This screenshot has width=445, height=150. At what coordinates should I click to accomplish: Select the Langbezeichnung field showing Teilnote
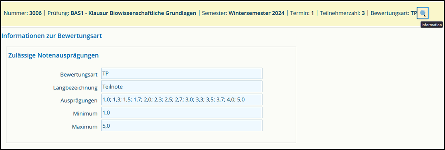(x=182, y=87)
